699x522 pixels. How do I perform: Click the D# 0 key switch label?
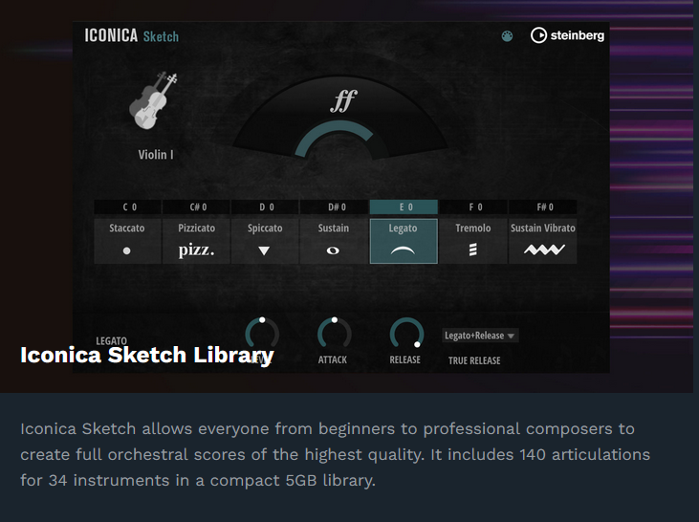[x=334, y=207]
